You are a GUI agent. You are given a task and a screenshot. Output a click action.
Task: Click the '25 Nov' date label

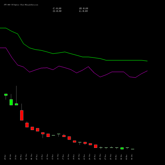95,157
